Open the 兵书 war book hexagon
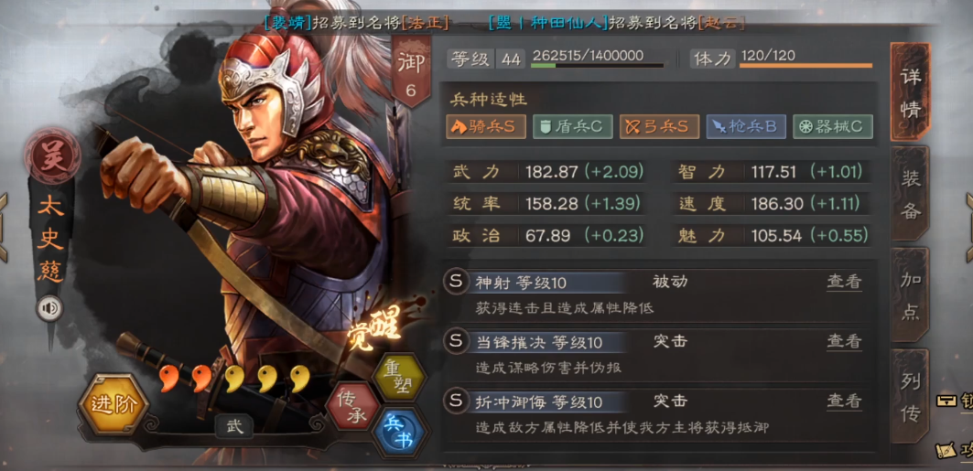This screenshot has height=471, width=973. coord(398,433)
